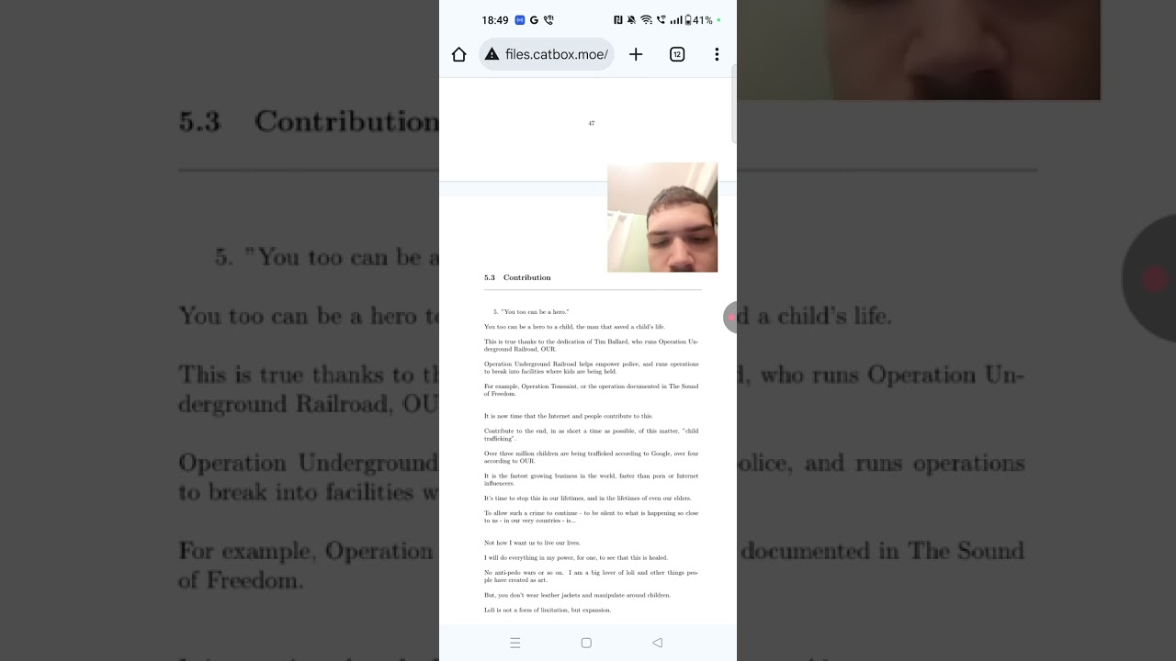Tap the floating camera video overlay
Screen dimensions: 1176x661
[x=662, y=218]
